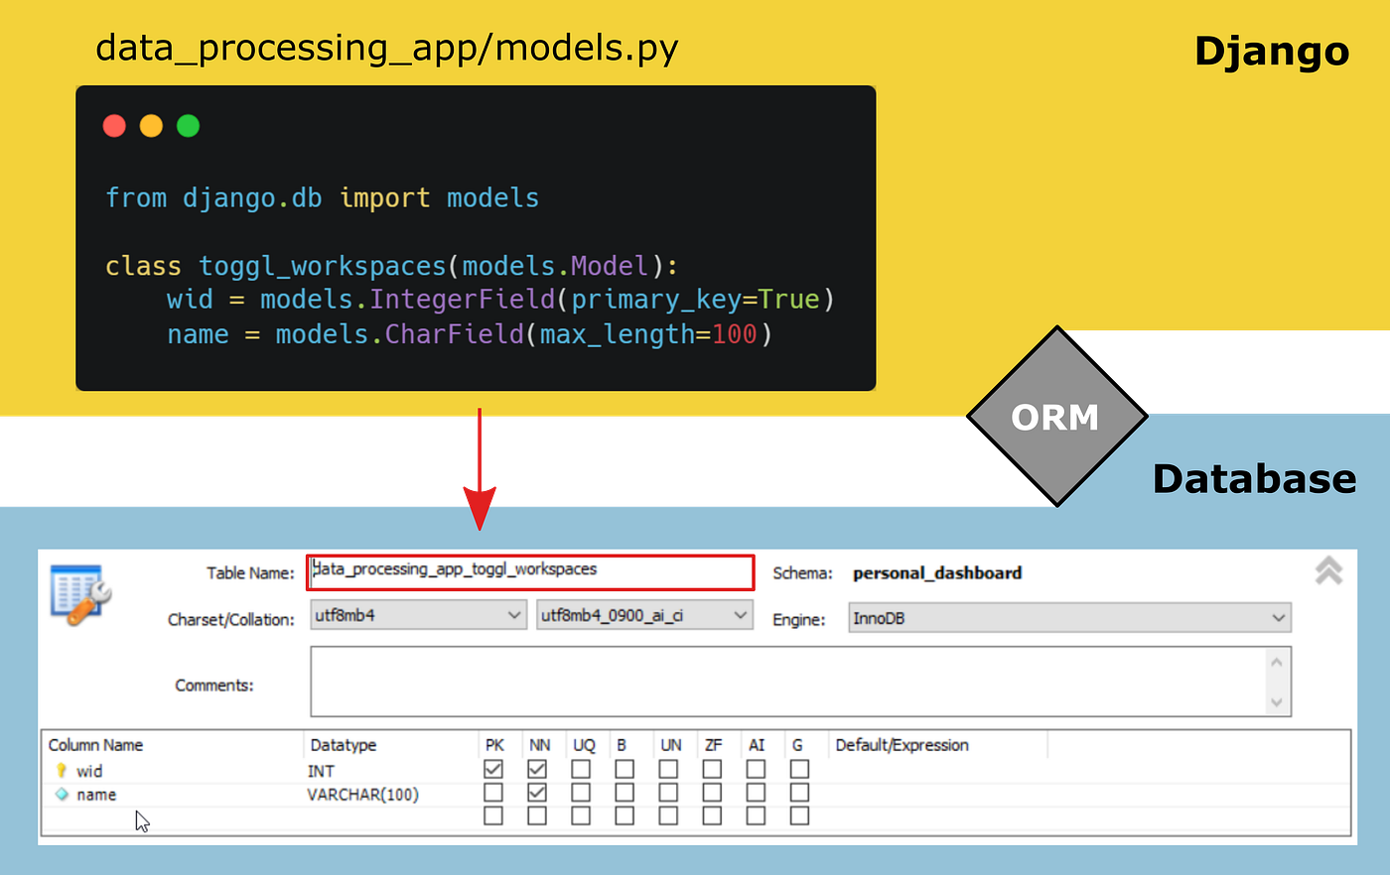This screenshot has height=875, width=1390.
Task: Click down arrow of Comments scrollbar
Action: (x=1277, y=702)
